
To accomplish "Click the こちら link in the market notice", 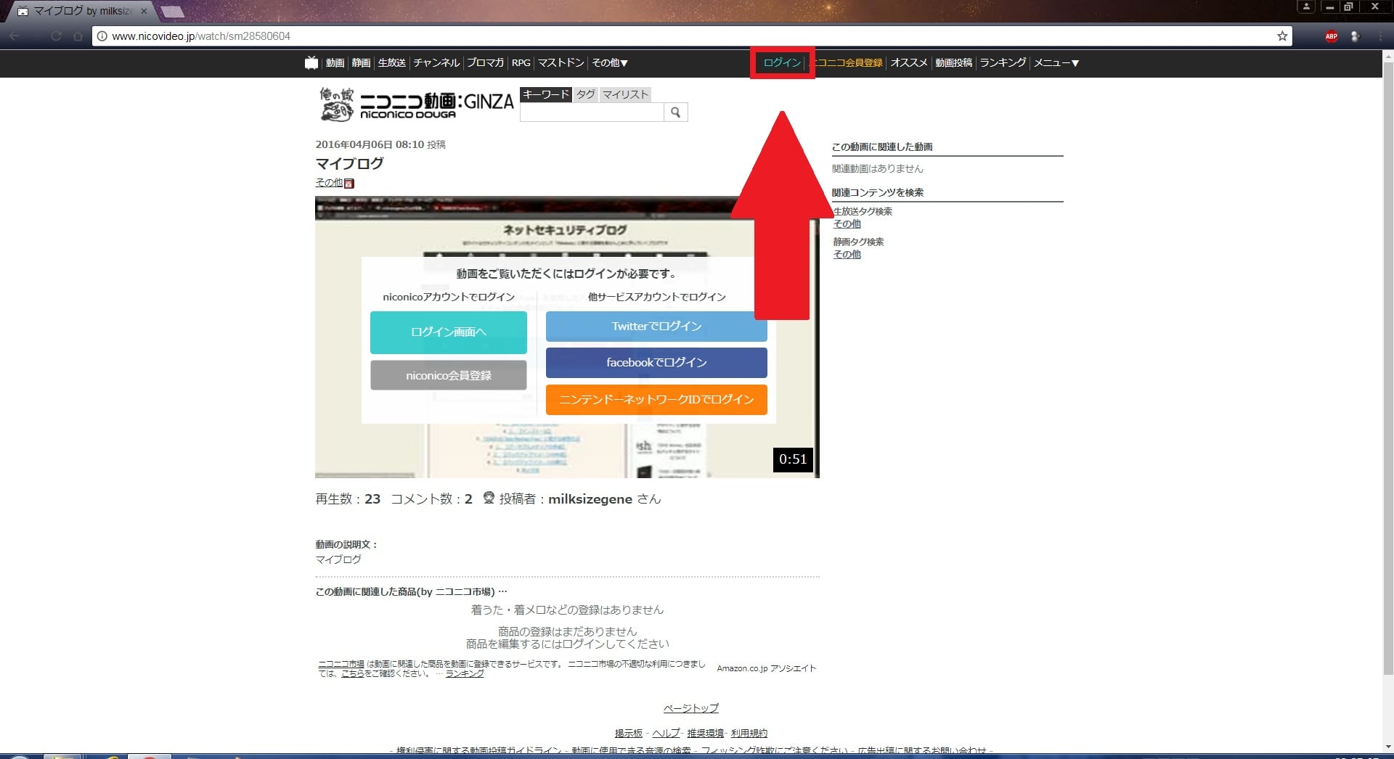I will click(x=353, y=673).
